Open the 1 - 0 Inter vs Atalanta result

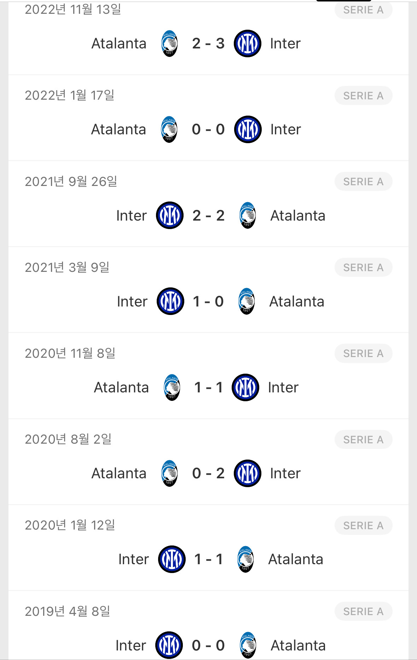[x=208, y=302]
